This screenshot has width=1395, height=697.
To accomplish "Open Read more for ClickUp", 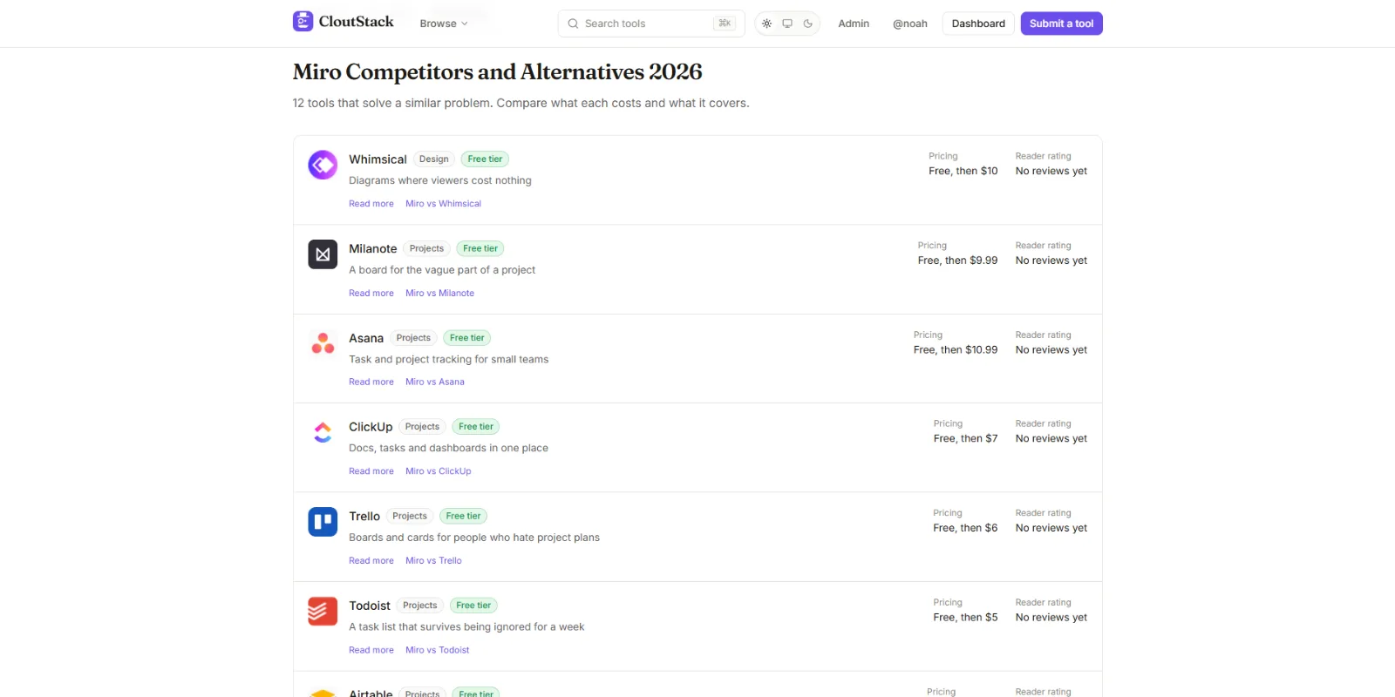I will pyautogui.click(x=371, y=471).
